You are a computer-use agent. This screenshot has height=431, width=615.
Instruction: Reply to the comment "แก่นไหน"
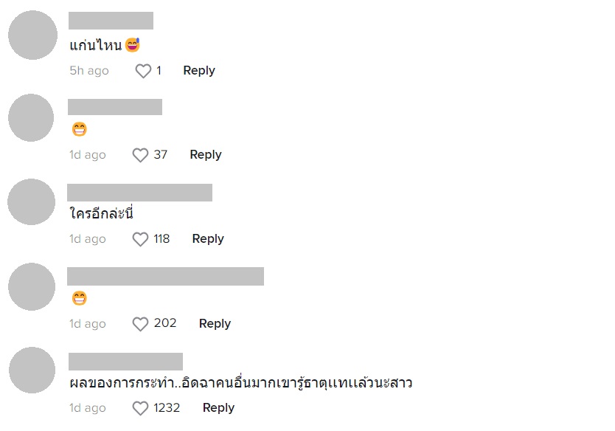pos(198,70)
